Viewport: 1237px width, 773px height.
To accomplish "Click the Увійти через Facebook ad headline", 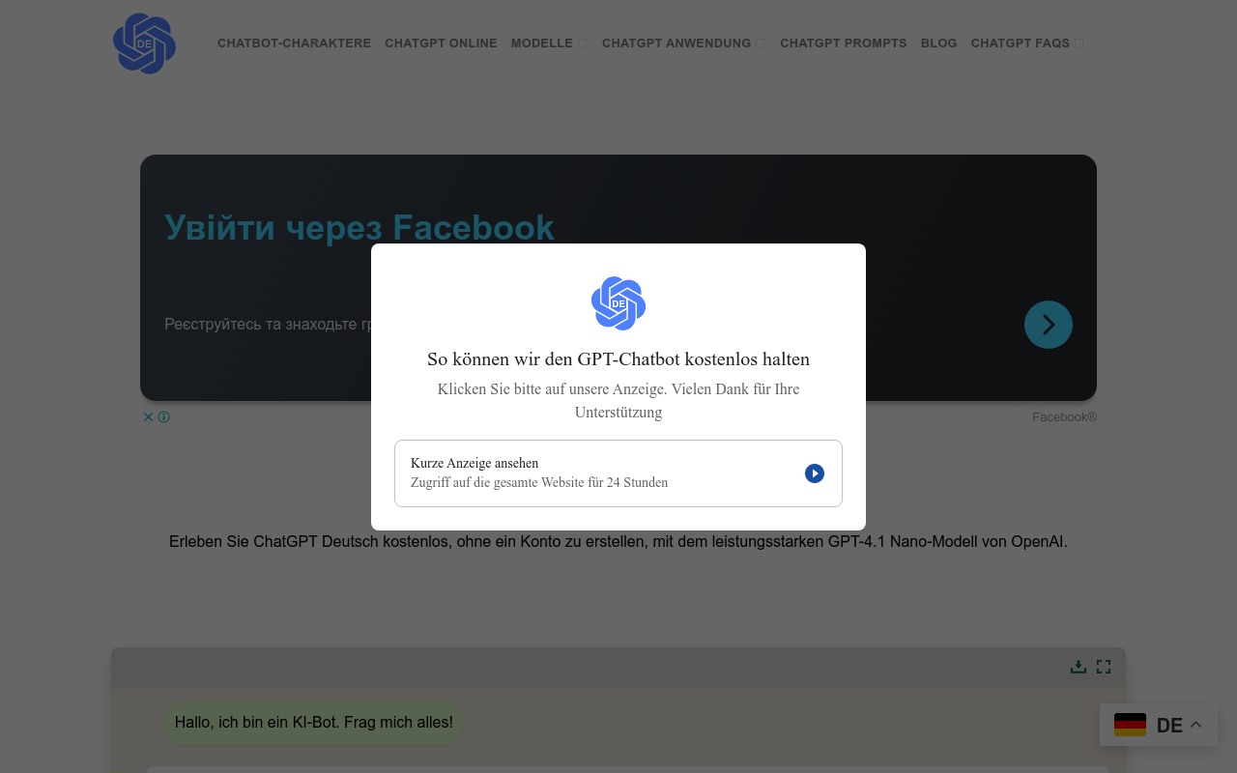I will point(360,227).
